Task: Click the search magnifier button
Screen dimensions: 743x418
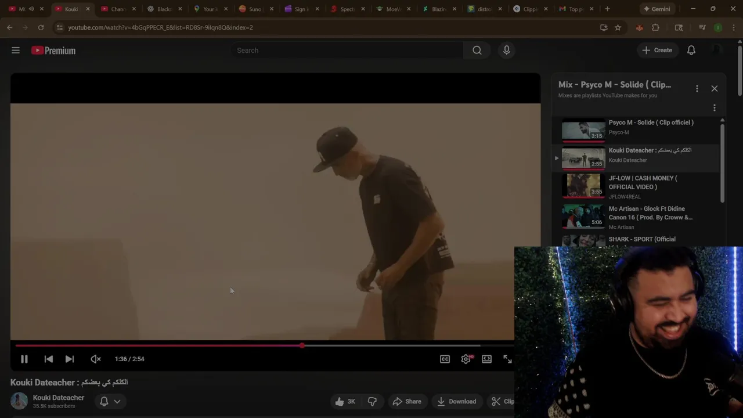Action: (477, 51)
